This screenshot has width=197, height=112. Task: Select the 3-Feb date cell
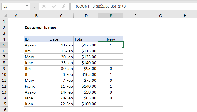point(61,74)
